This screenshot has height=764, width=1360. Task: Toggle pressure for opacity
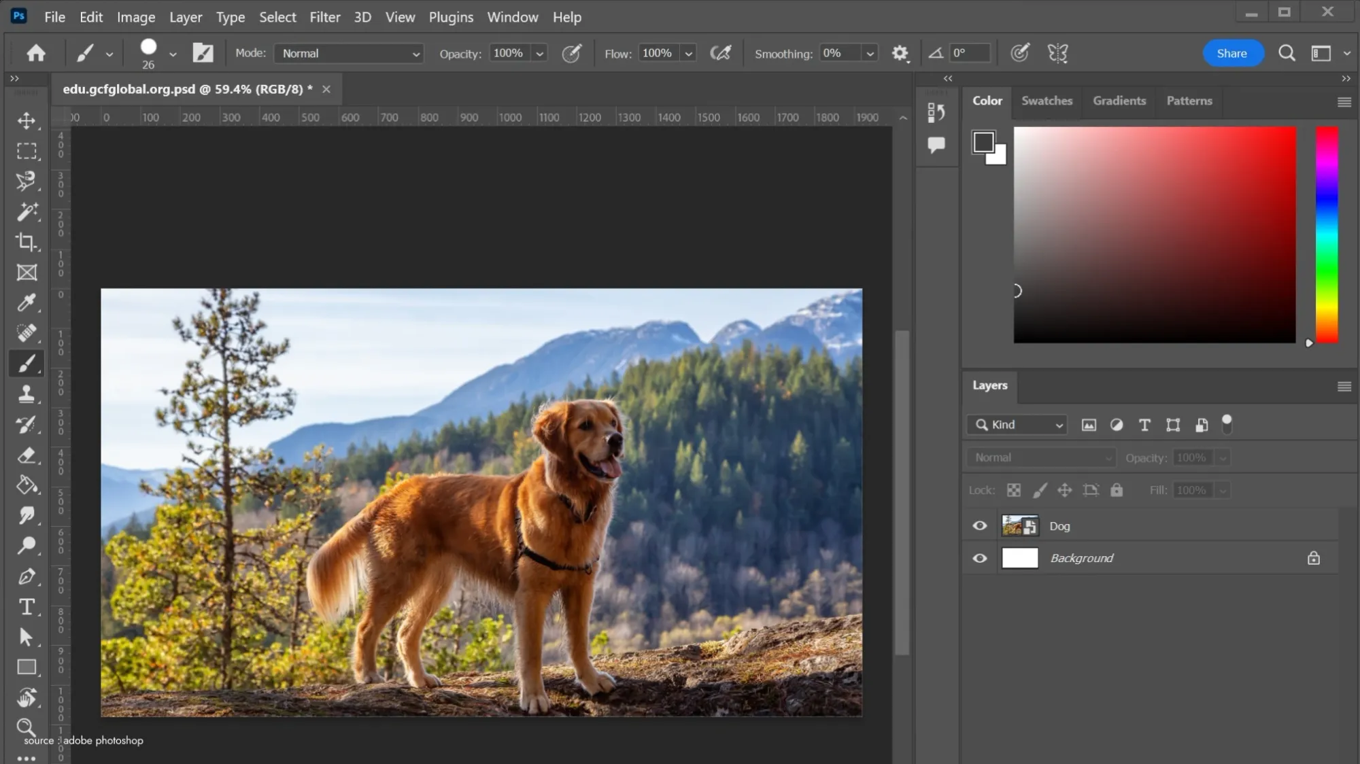click(571, 53)
